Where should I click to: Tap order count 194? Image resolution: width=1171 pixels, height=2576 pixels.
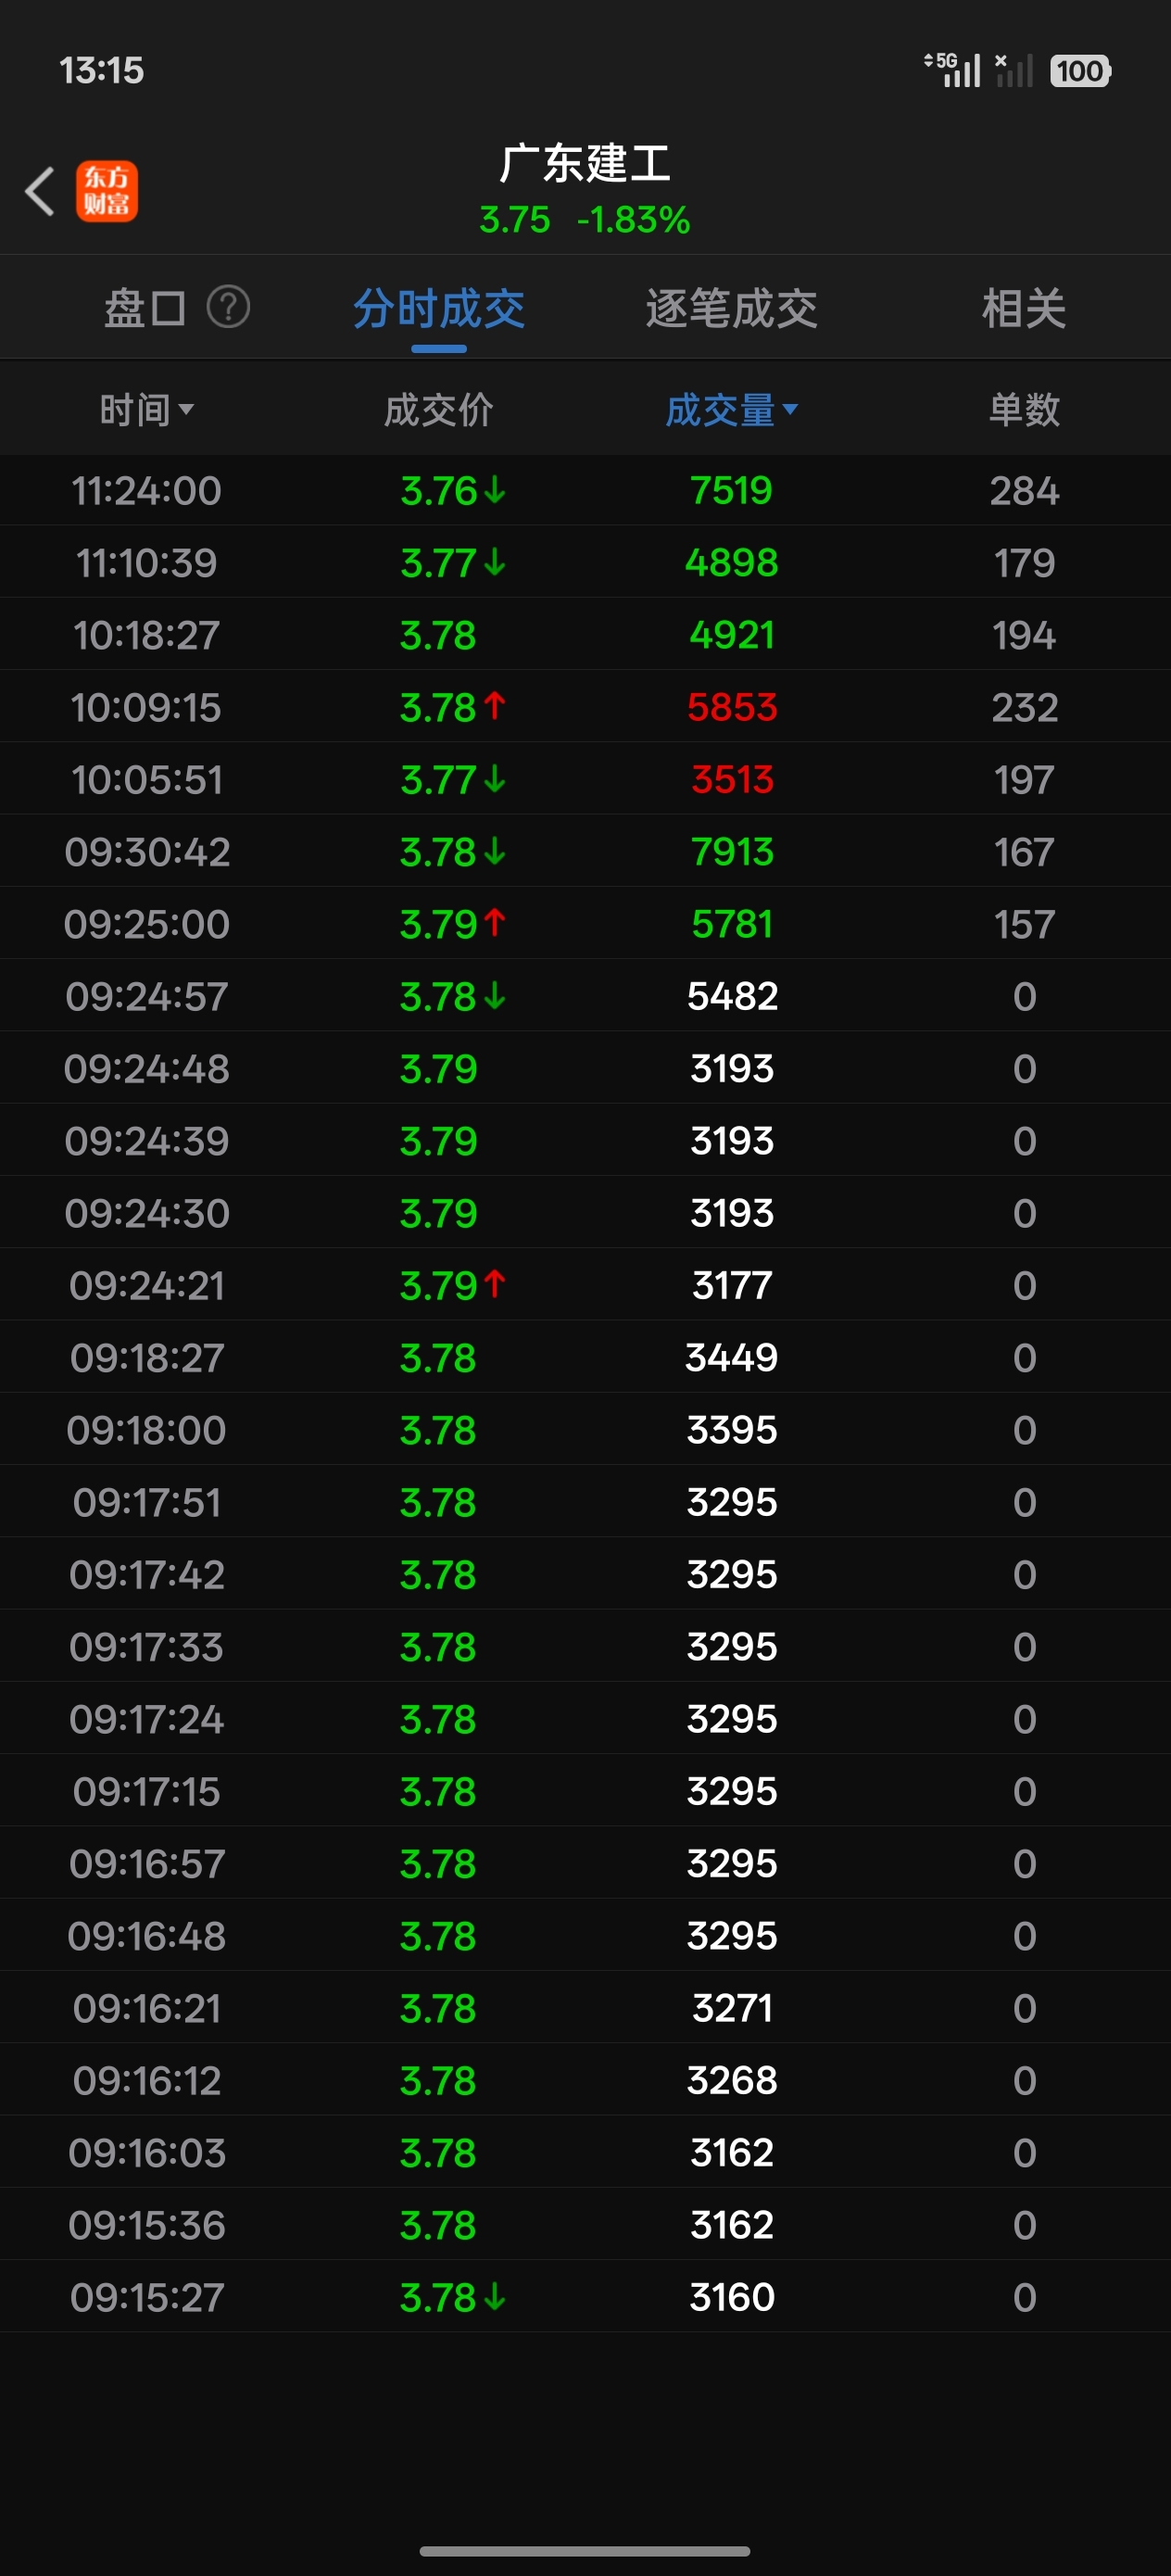coord(1024,634)
